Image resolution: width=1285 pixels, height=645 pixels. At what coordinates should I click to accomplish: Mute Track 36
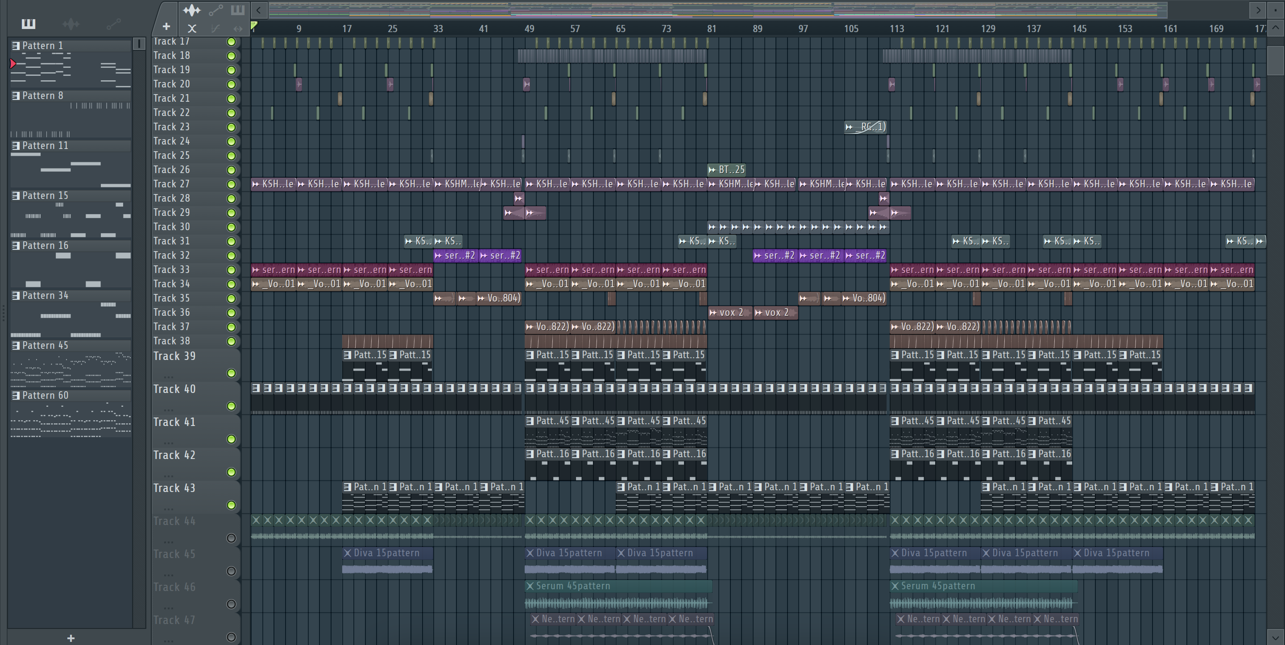(231, 313)
